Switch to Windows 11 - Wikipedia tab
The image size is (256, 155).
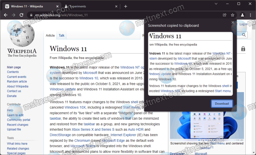32,6
